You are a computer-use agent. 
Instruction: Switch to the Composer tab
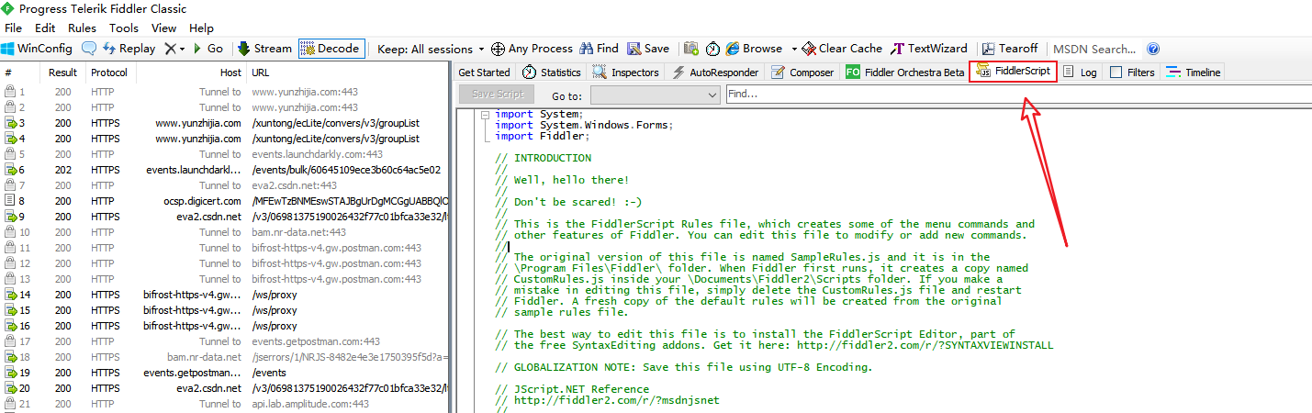[802, 73]
